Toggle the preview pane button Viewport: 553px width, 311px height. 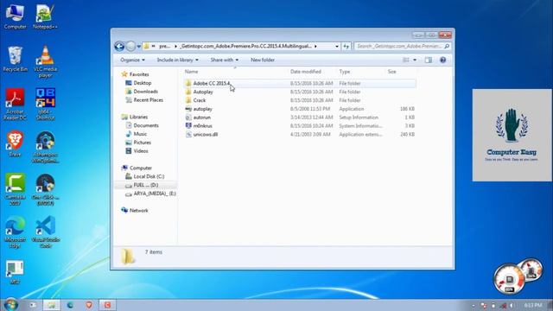(429, 60)
